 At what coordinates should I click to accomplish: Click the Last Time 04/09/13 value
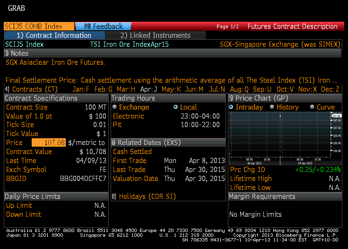click(x=91, y=161)
